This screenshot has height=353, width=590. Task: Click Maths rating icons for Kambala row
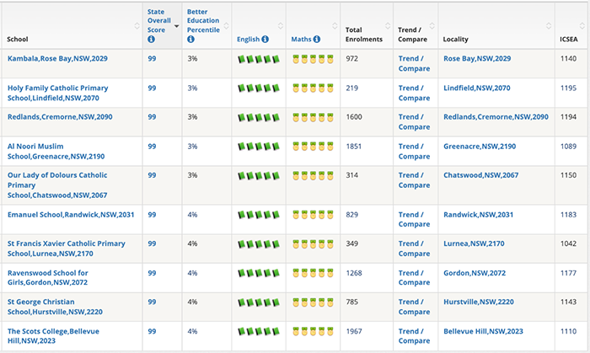[x=313, y=59]
